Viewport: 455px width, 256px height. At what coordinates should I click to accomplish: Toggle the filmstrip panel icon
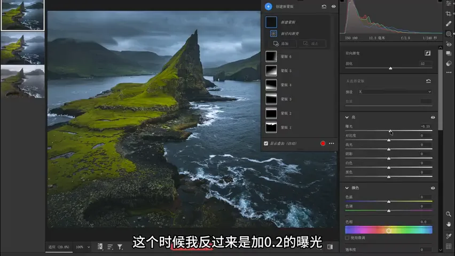tap(100, 247)
